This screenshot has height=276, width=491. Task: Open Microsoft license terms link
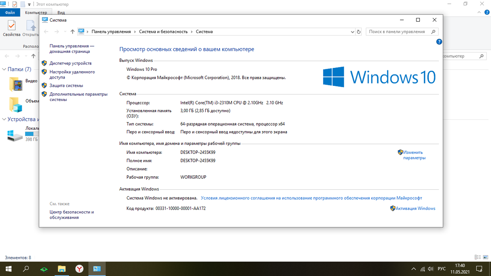tap(311, 198)
